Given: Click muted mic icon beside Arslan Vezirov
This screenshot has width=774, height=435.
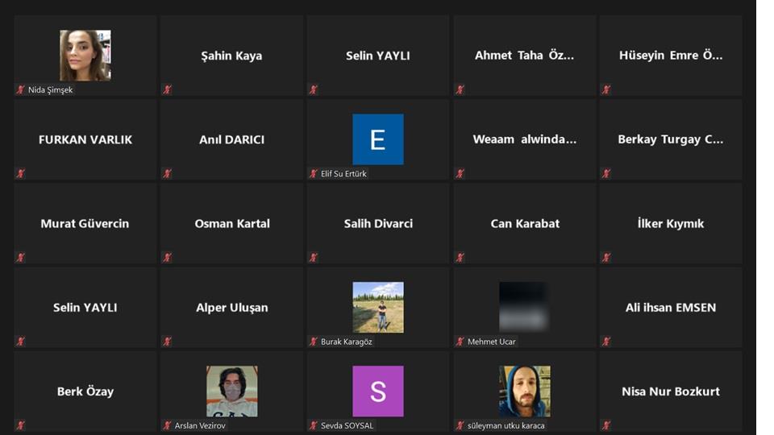Looking at the screenshot, I should (168, 425).
